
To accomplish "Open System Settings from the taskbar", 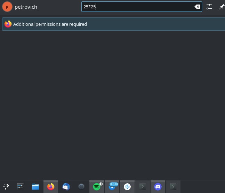I will 20,186.
